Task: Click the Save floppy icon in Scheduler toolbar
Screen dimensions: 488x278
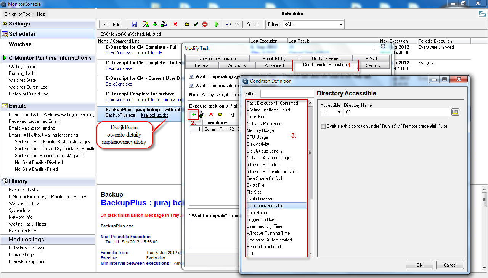Action: pyautogui.click(x=134, y=24)
